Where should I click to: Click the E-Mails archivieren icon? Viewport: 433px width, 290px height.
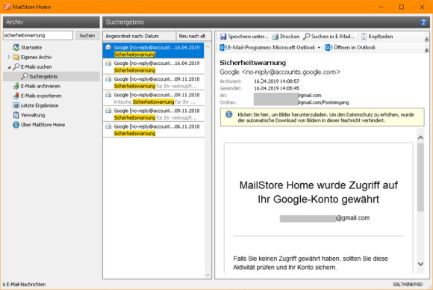point(16,86)
